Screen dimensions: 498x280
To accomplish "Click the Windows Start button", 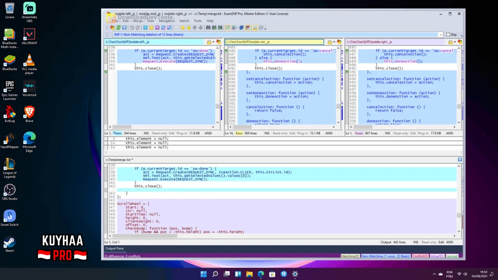I will [203, 274].
